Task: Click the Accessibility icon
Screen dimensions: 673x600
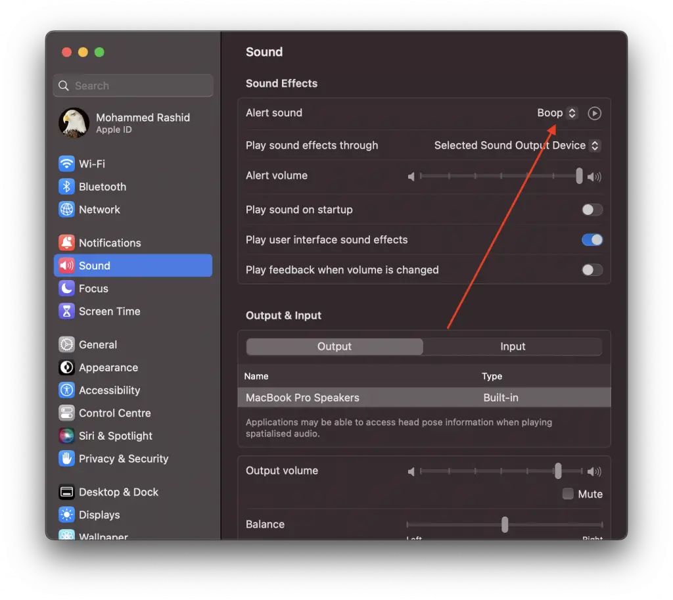Action: [66, 390]
